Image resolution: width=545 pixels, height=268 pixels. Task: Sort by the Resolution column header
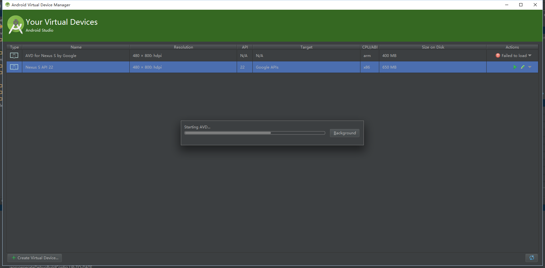click(x=183, y=47)
